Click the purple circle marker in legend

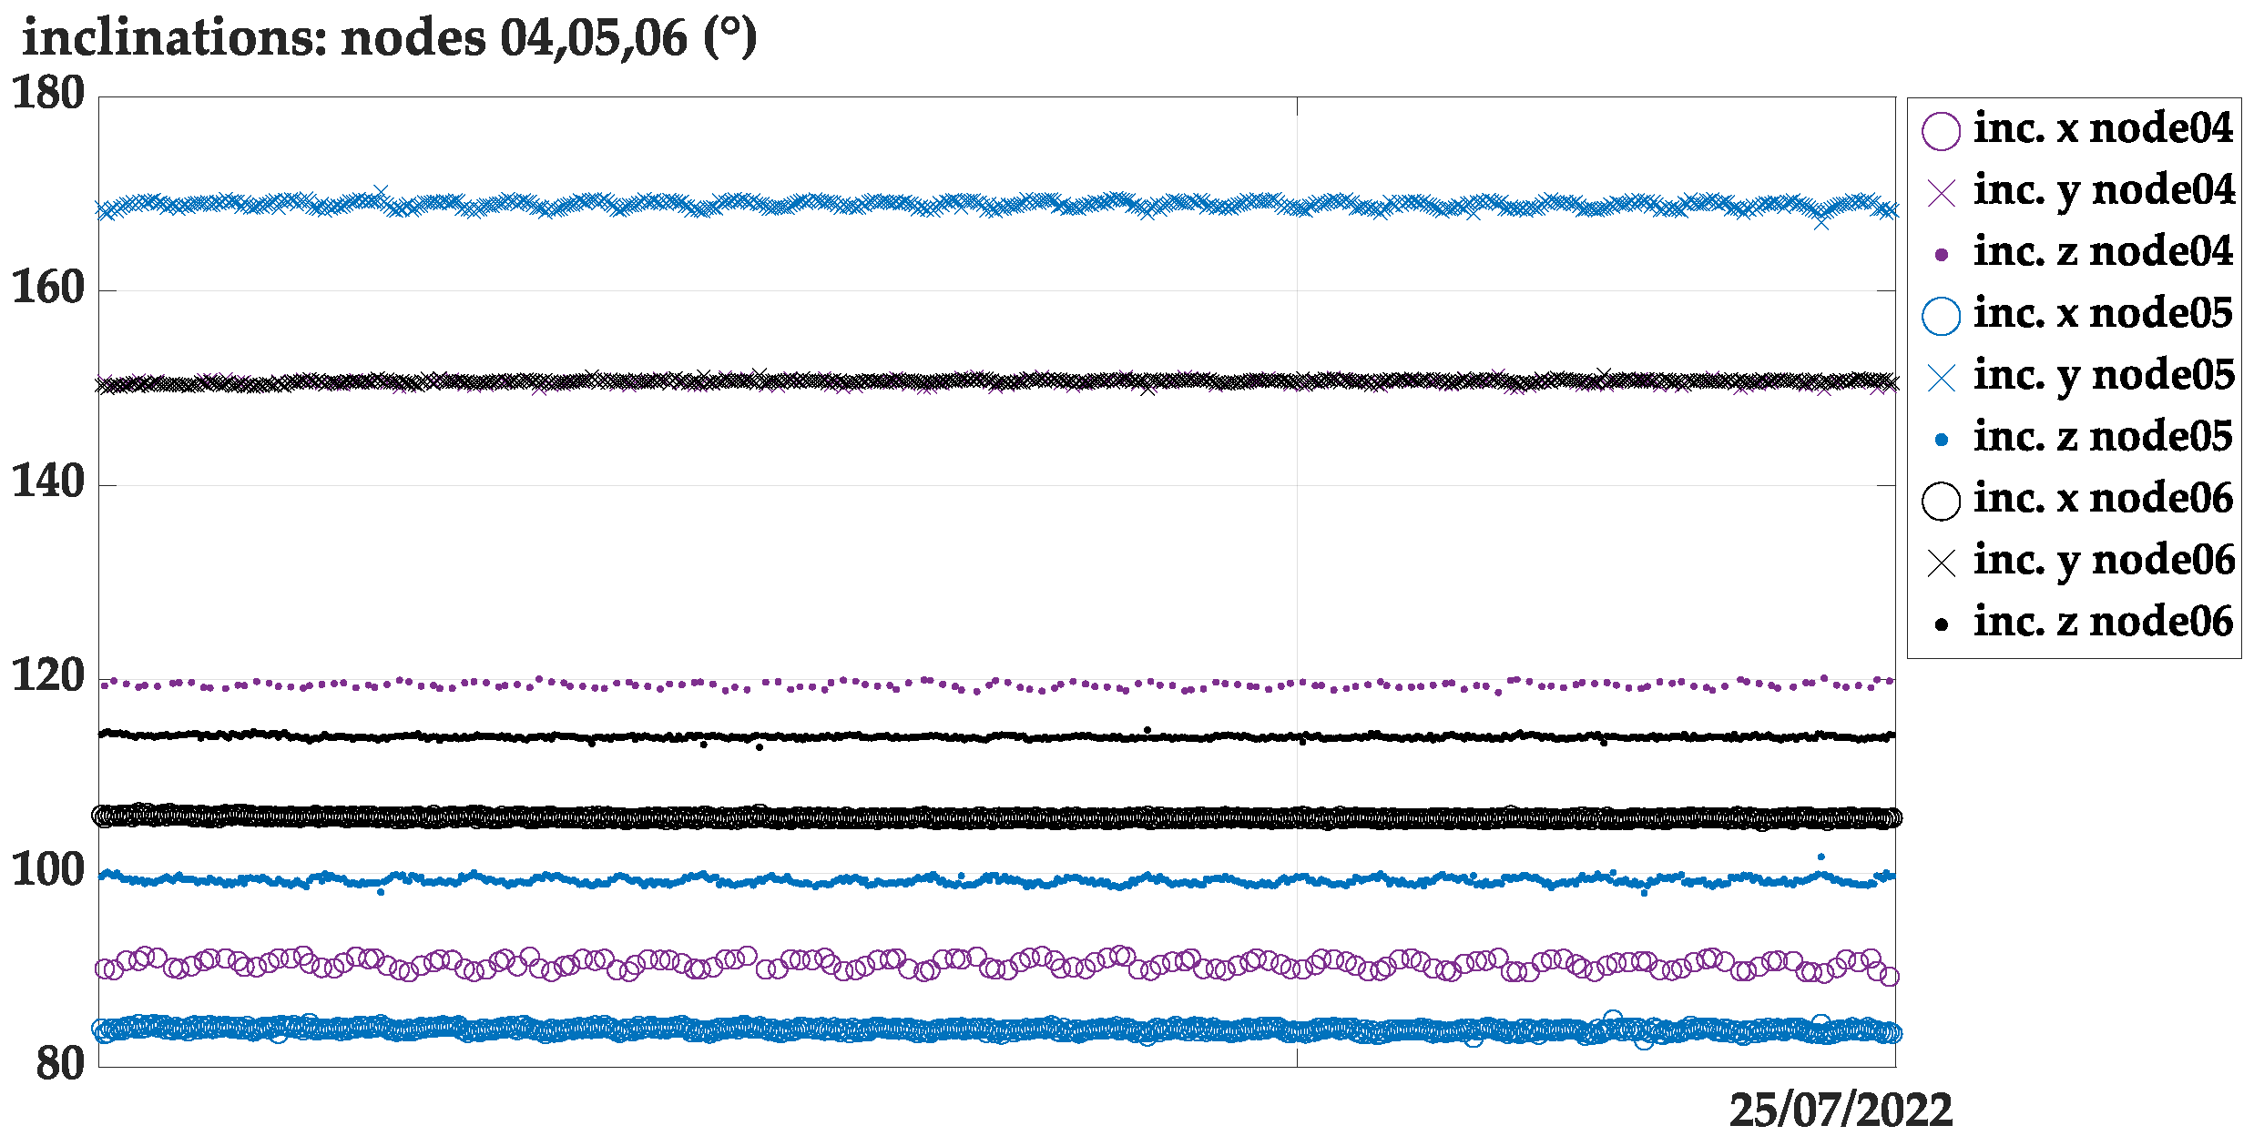click(x=1941, y=131)
